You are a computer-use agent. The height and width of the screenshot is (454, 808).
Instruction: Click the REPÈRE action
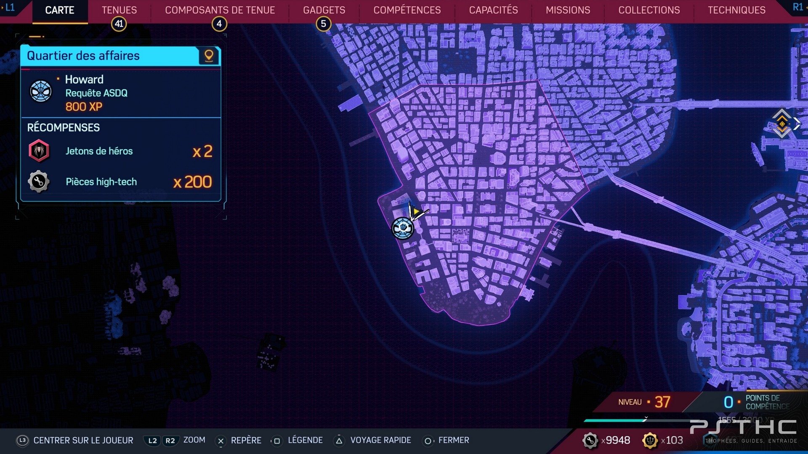[x=246, y=440]
